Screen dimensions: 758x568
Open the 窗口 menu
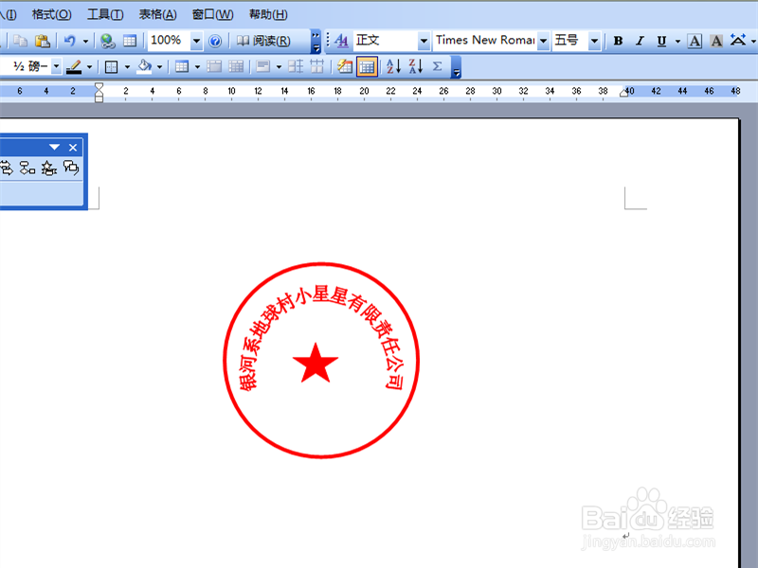(x=212, y=14)
